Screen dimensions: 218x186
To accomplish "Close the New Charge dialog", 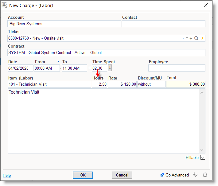I will (x=205, y=5).
